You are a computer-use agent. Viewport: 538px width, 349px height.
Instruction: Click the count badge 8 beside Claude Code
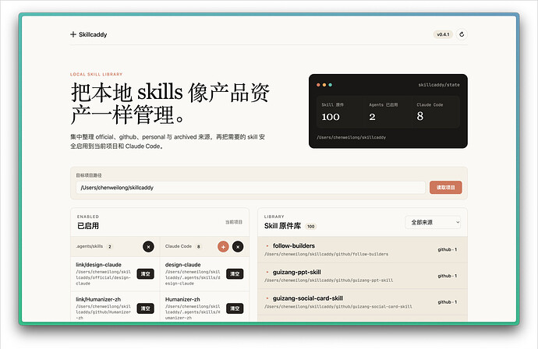click(198, 246)
